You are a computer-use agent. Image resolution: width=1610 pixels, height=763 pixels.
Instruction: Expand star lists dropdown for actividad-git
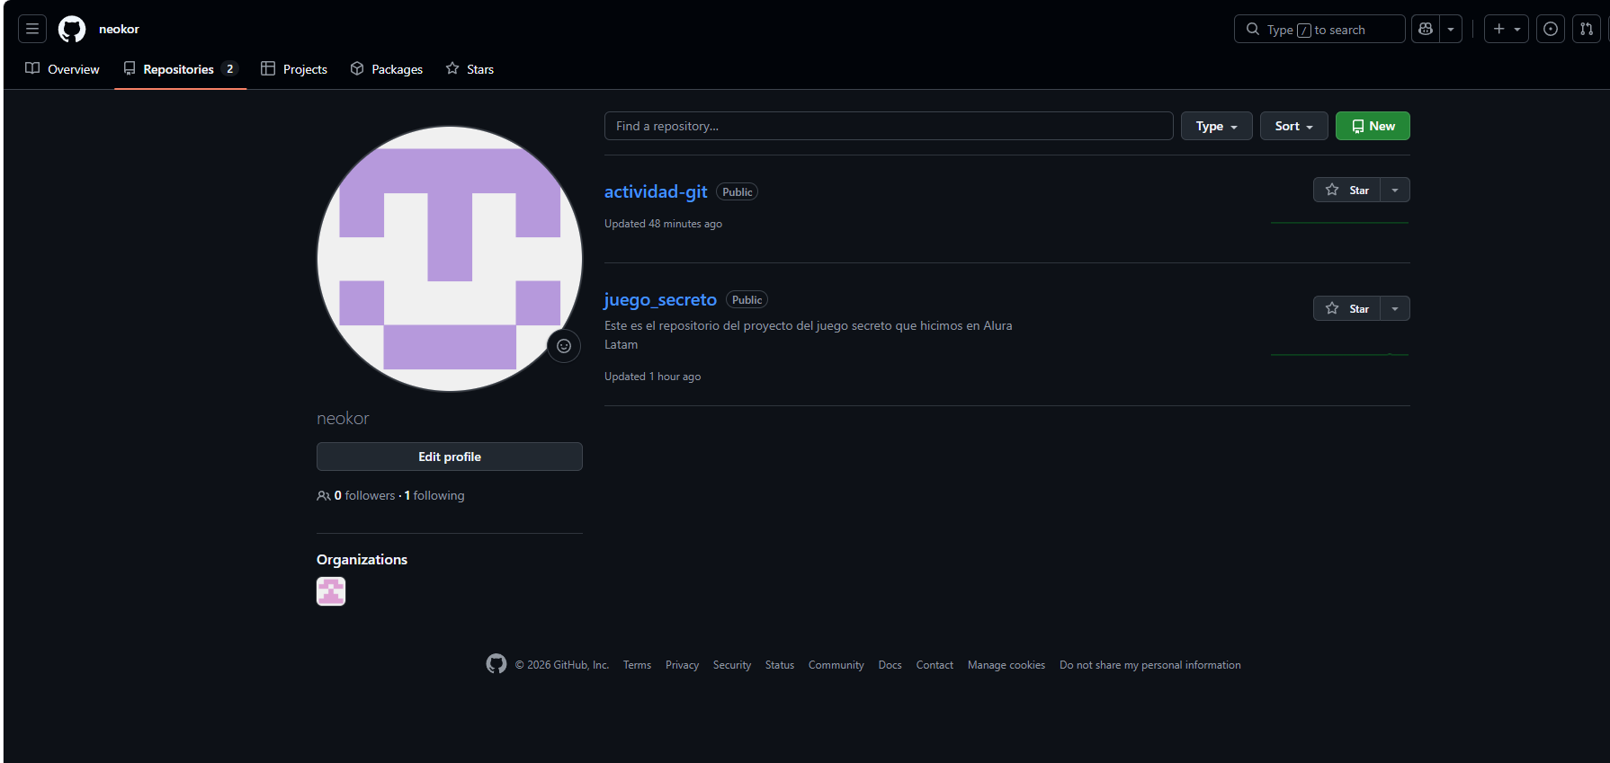[1395, 190]
